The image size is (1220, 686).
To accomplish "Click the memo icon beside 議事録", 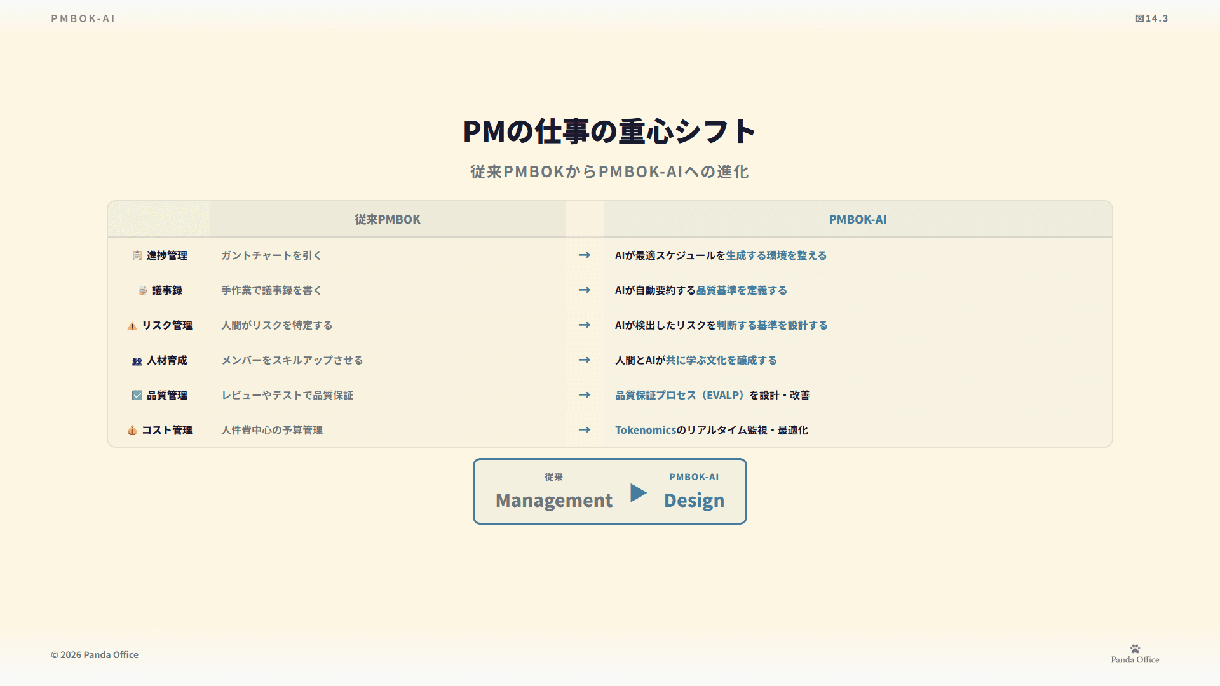I will pos(142,290).
